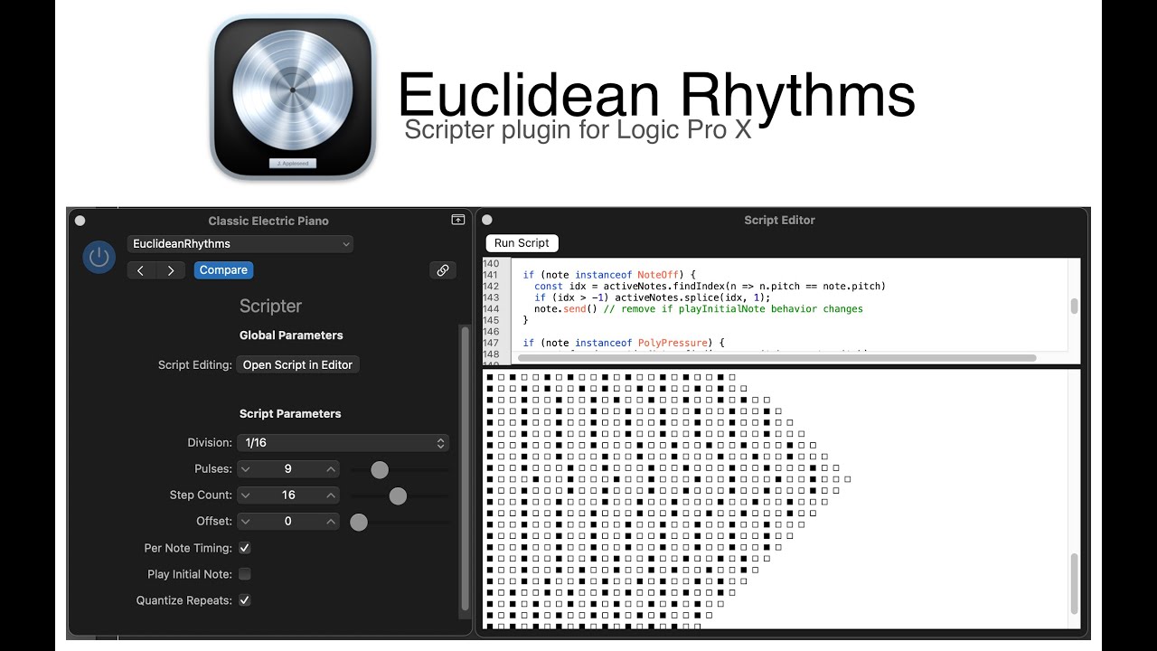Toggle the Per Note Timing checkbox

coord(244,548)
